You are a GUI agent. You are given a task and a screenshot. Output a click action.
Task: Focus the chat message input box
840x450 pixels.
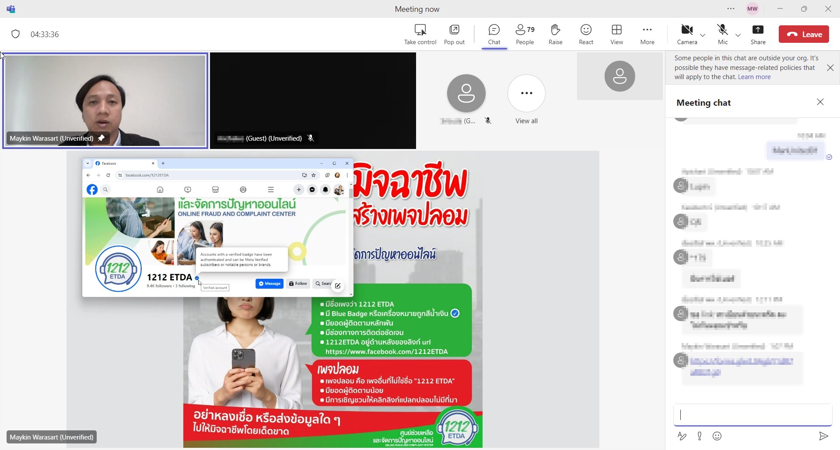[752, 415]
